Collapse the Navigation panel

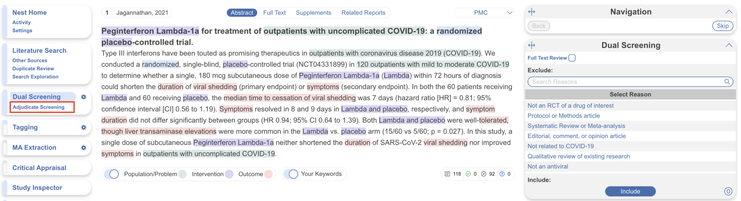(729, 12)
